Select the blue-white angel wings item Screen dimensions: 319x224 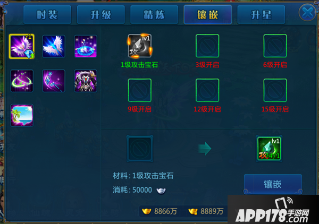pyautogui.click(x=54, y=46)
